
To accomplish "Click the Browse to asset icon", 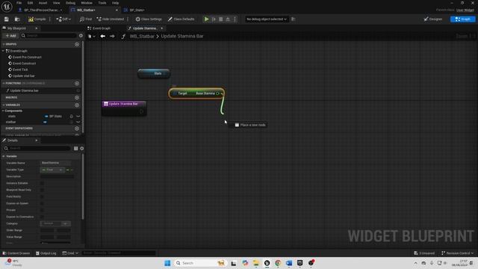I will click(x=17, y=19).
